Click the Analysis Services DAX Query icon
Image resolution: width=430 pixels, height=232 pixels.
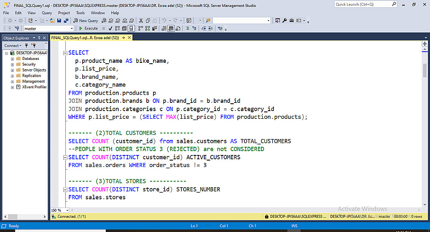tap(132, 21)
